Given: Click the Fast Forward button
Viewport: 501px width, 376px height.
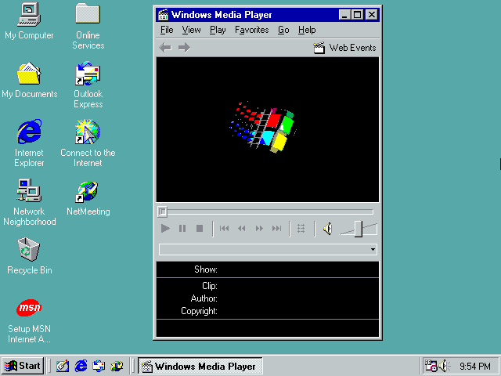Looking at the screenshot, I should 259,228.
